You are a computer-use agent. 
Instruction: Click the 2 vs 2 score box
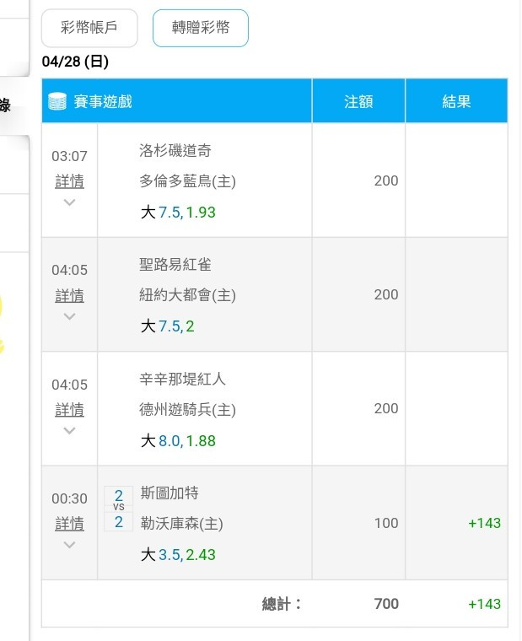pyautogui.click(x=119, y=509)
